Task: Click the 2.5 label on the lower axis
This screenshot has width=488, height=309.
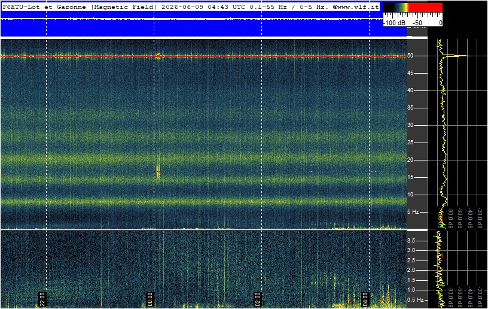Action: pyautogui.click(x=411, y=260)
